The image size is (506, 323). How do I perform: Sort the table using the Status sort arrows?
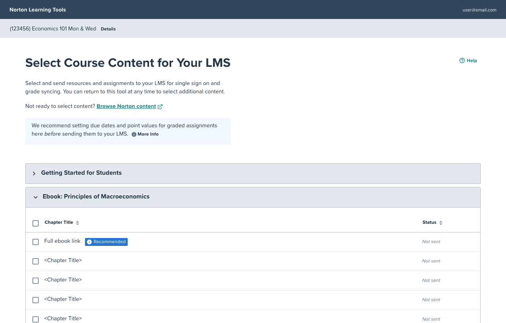[441, 223]
